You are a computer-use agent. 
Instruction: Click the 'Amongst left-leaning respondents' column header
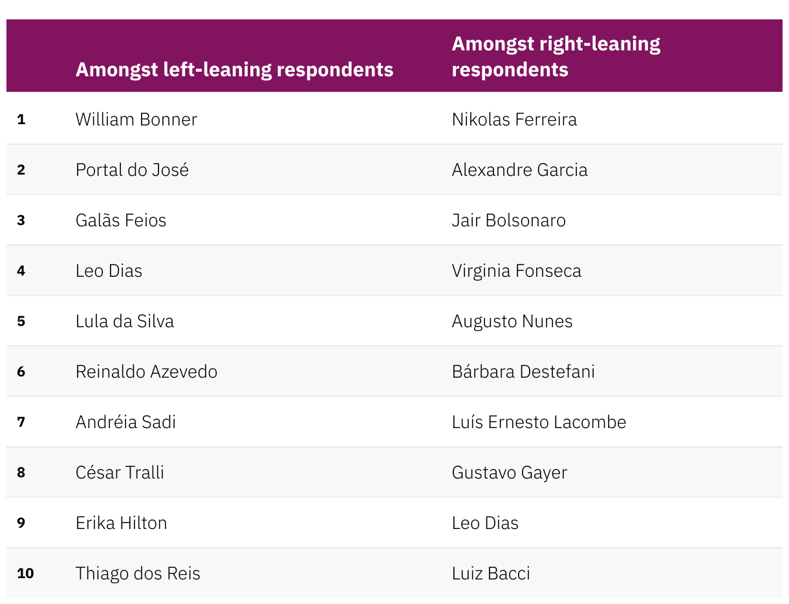[234, 69]
